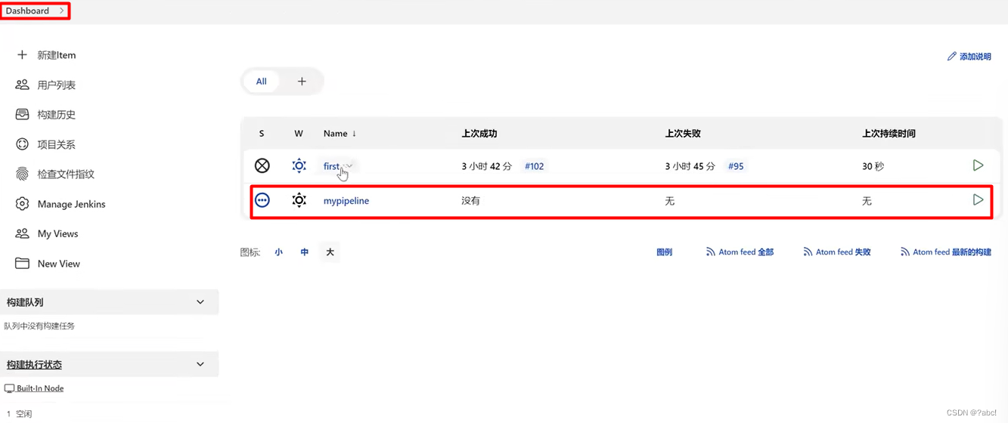Open build #102 link

coord(535,166)
